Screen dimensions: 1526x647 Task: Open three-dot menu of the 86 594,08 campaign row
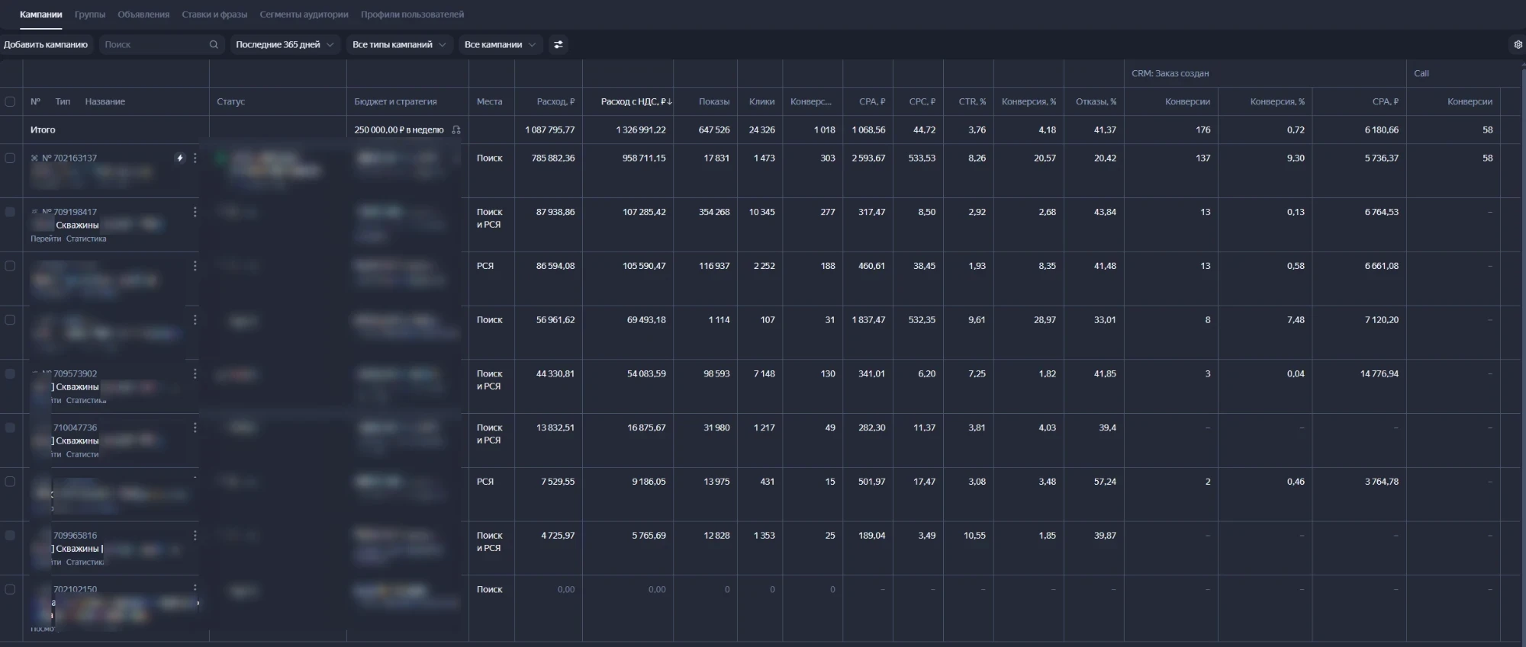click(x=195, y=266)
